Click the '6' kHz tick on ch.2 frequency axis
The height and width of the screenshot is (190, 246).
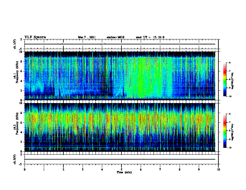pyautogui.click(x=22, y=123)
